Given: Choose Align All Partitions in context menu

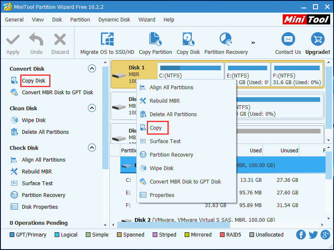Looking at the screenshot, I should 186,88.
